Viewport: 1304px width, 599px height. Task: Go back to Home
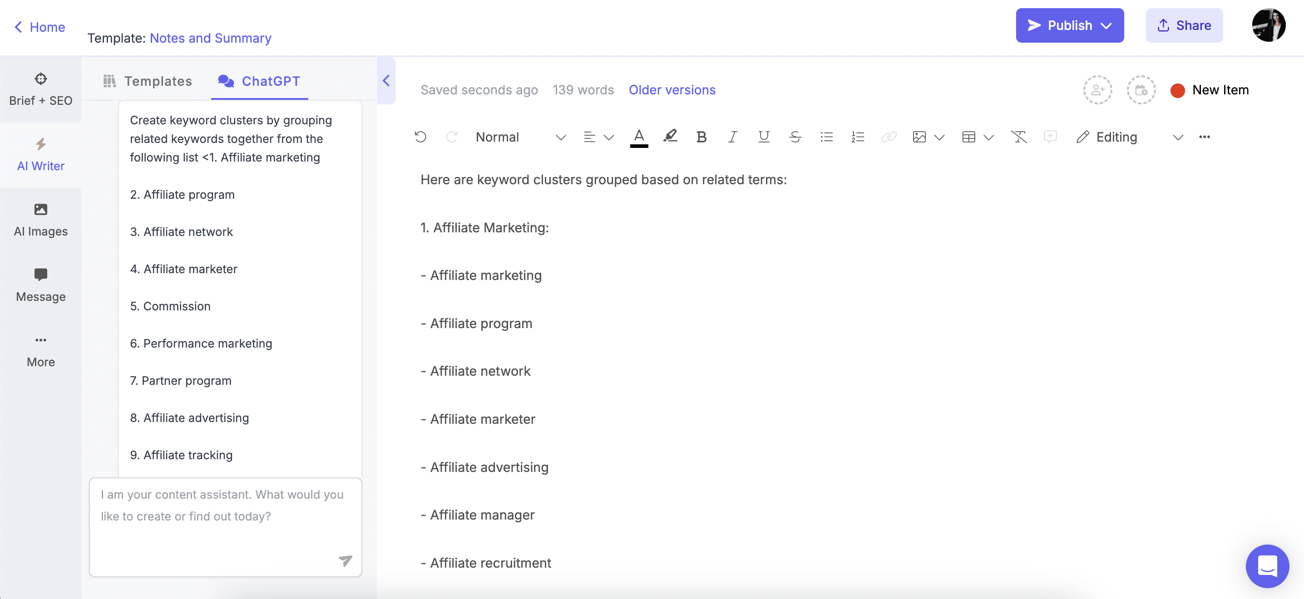click(x=40, y=27)
